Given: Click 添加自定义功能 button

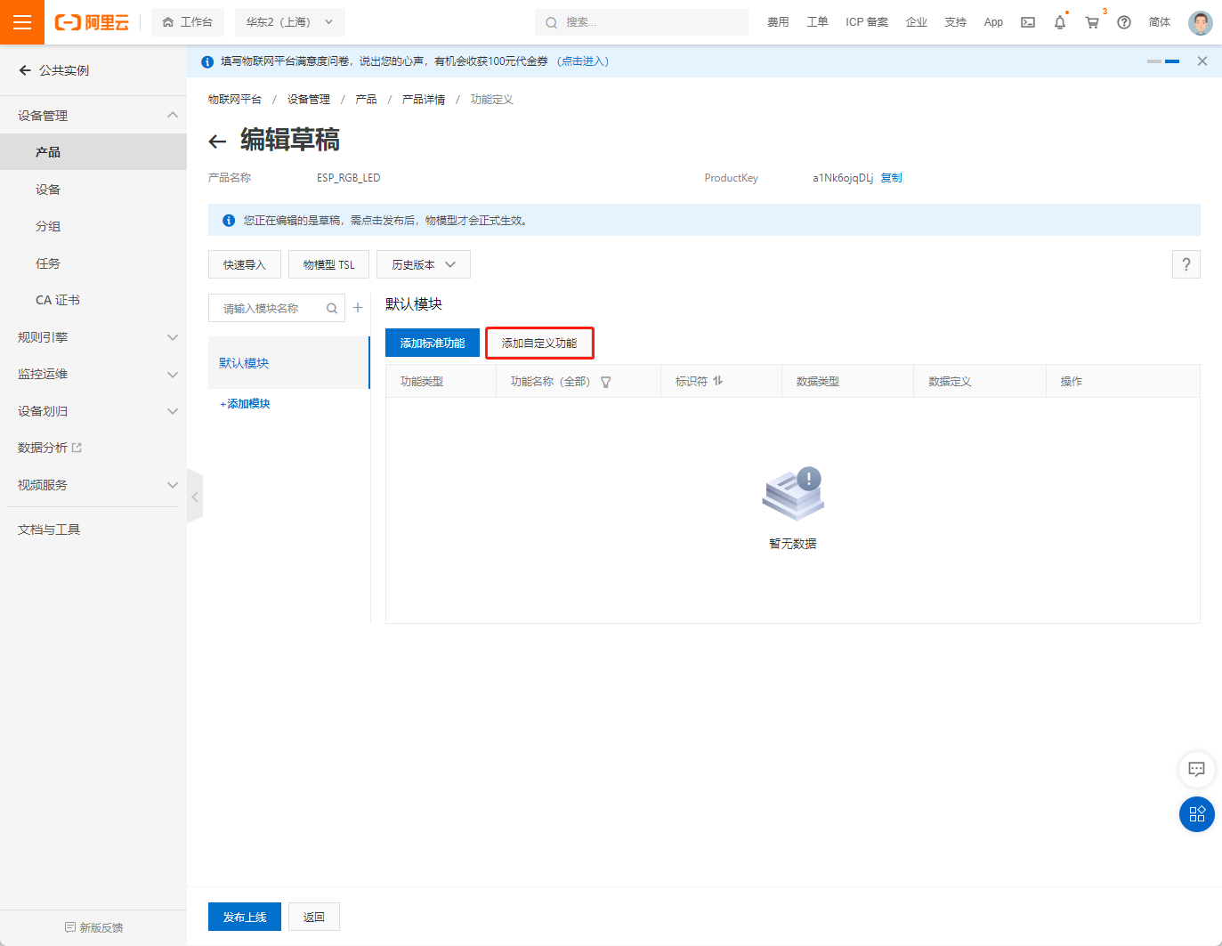Looking at the screenshot, I should click(539, 343).
